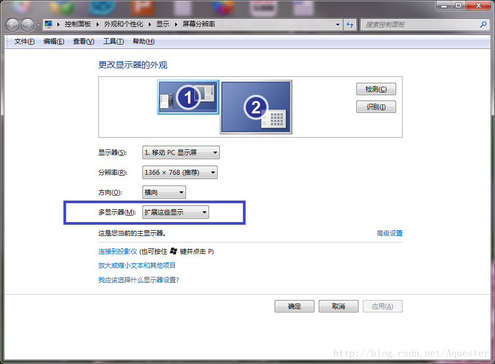Screen dimensions: 495x364
Task: Click the 识别(I) identify button
Action: (x=376, y=106)
